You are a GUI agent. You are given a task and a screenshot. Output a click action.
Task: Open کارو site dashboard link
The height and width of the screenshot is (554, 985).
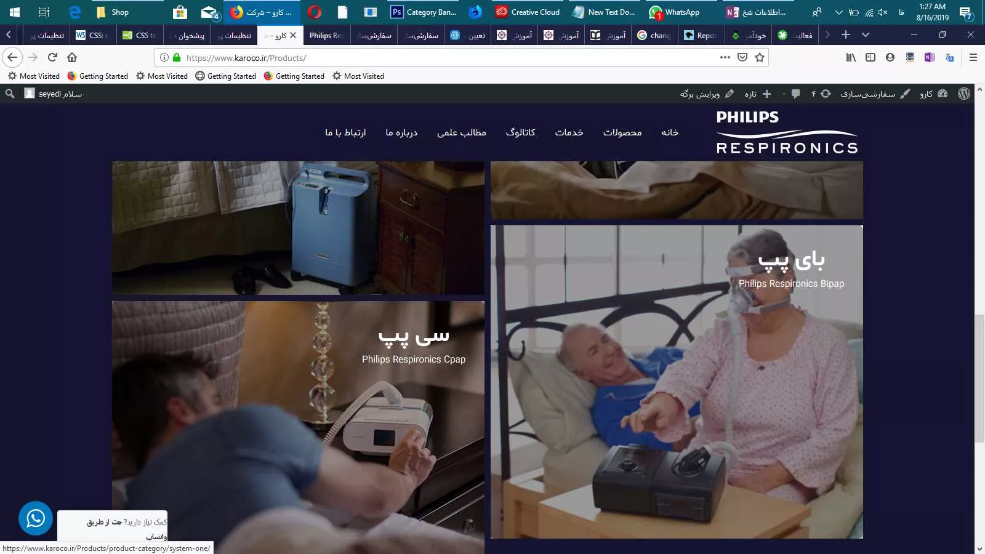[x=934, y=94]
